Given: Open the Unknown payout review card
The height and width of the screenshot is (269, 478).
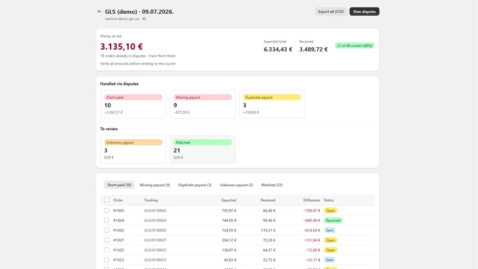Looking at the screenshot, I should tap(133, 149).
